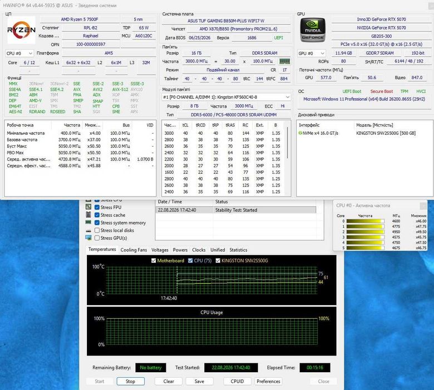This screenshot has width=434, height=390.
Task: Open the Voltages tab
Action: tap(160, 250)
